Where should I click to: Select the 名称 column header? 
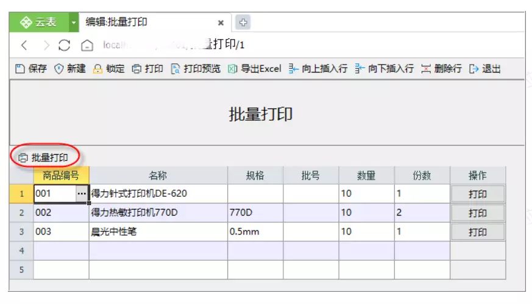pyautogui.click(x=158, y=175)
